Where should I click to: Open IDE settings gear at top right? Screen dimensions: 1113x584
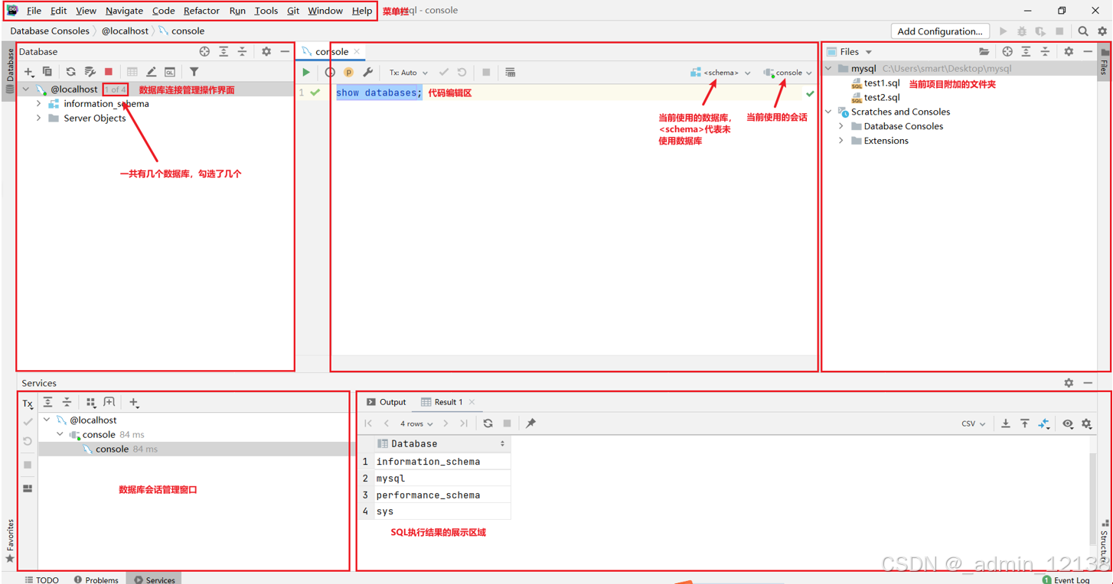1102,31
